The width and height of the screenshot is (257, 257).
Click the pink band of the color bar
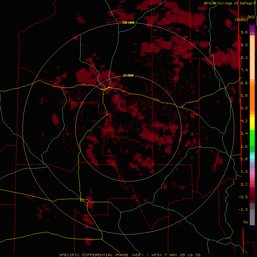pyautogui.click(x=252, y=173)
